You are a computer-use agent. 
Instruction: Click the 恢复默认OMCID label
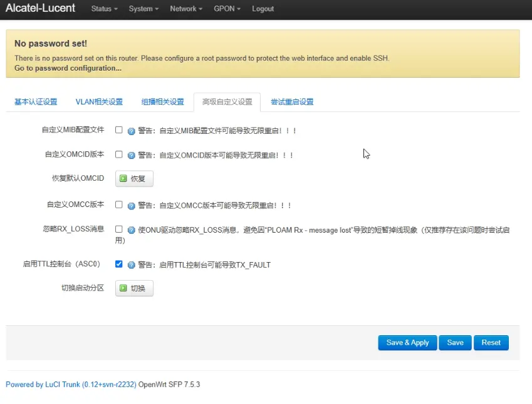pyautogui.click(x=78, y=178)
